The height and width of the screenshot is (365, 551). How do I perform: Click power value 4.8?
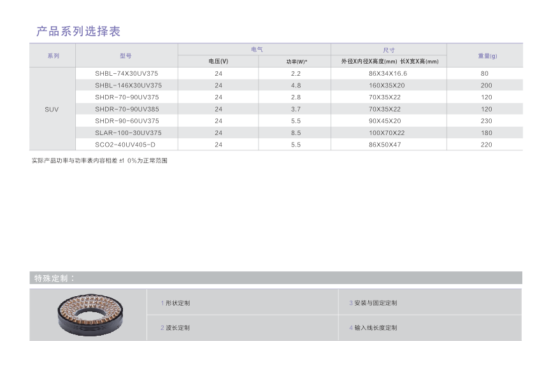296,85
